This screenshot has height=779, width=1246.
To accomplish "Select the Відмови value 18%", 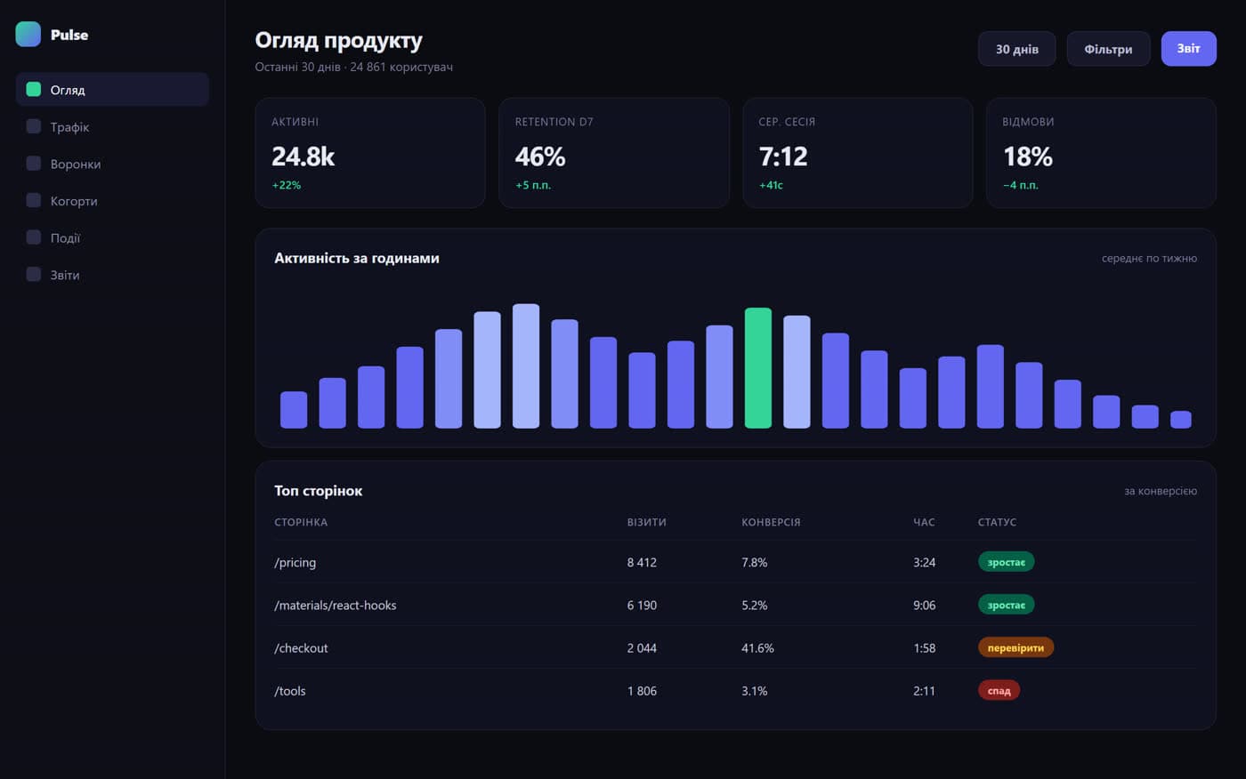I will 1028,157.
